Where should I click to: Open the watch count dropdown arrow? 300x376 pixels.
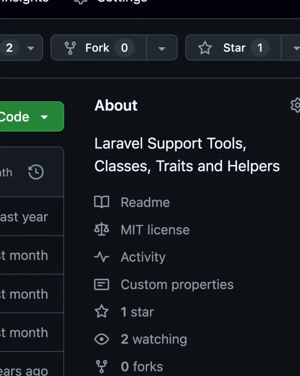click(30, 48)
